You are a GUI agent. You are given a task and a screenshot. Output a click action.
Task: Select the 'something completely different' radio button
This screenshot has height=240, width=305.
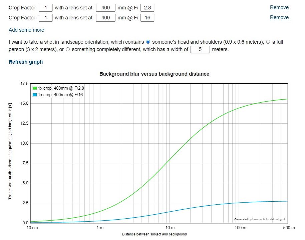68,49
